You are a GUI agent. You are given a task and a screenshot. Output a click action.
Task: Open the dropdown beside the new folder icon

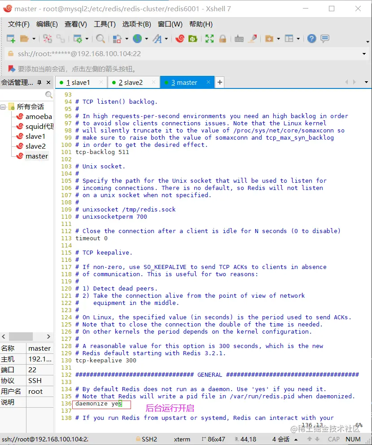(x=278, y=39)
